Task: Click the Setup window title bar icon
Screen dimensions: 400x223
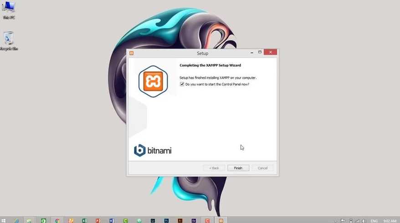Action: pyautogui.click(x=132, y=53)
